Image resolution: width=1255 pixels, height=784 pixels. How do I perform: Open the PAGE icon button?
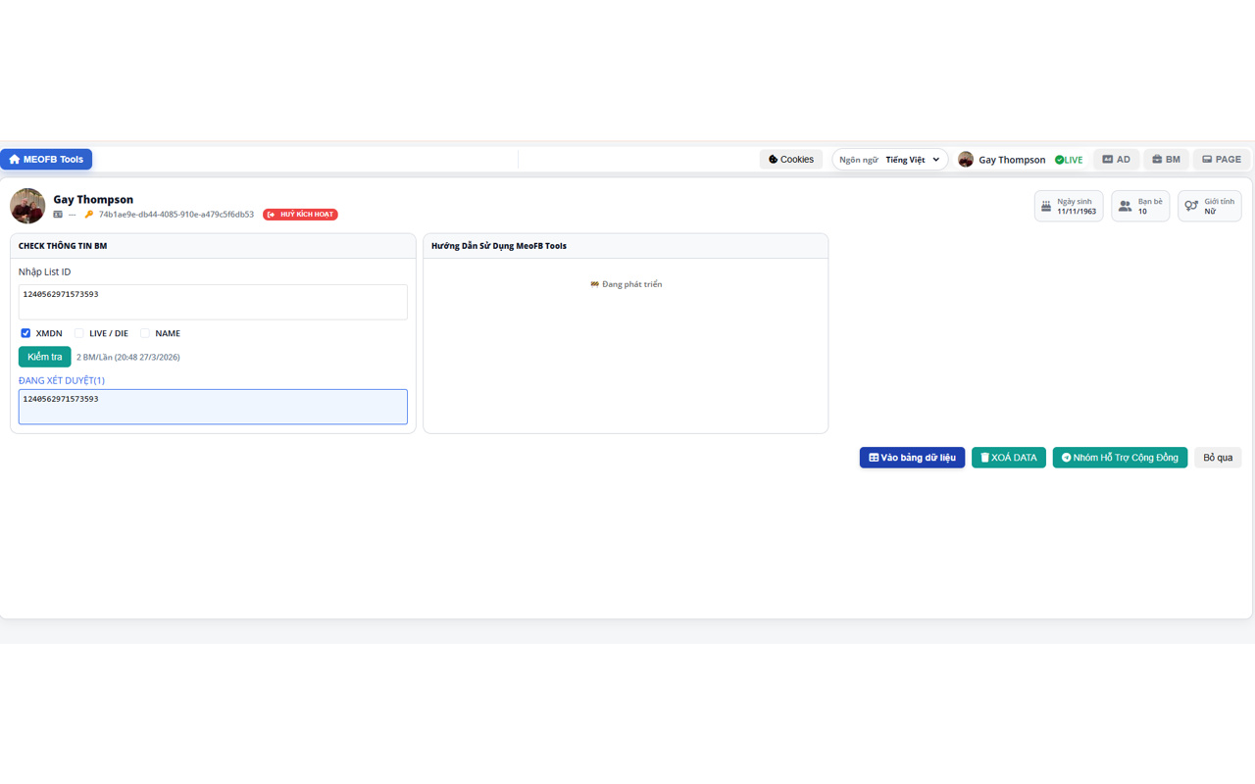click(1208, 159)
